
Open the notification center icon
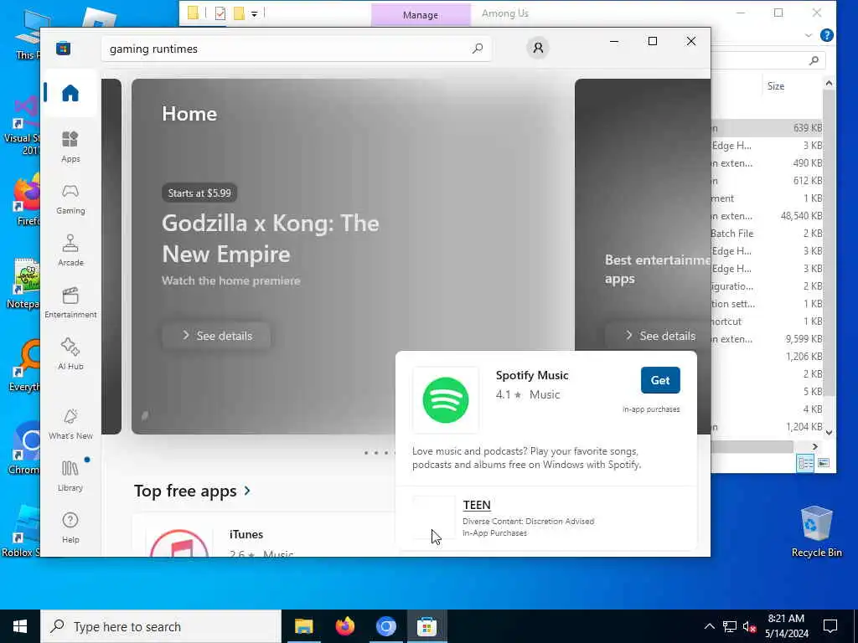pyautogui.click(x=830, y=626)
